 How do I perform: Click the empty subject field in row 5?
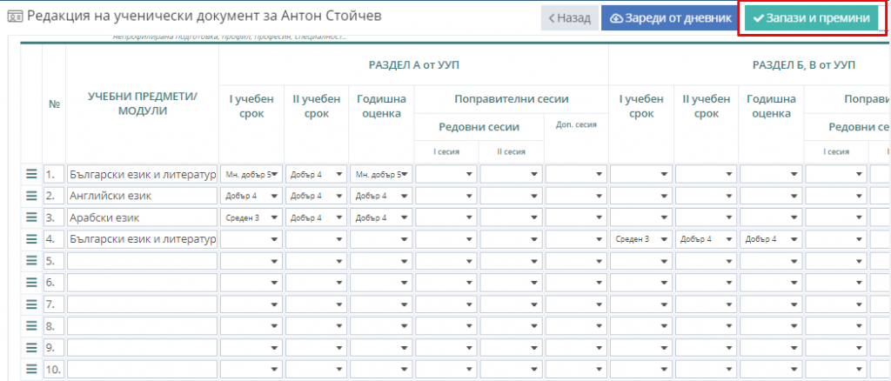(x=142, y=261)
